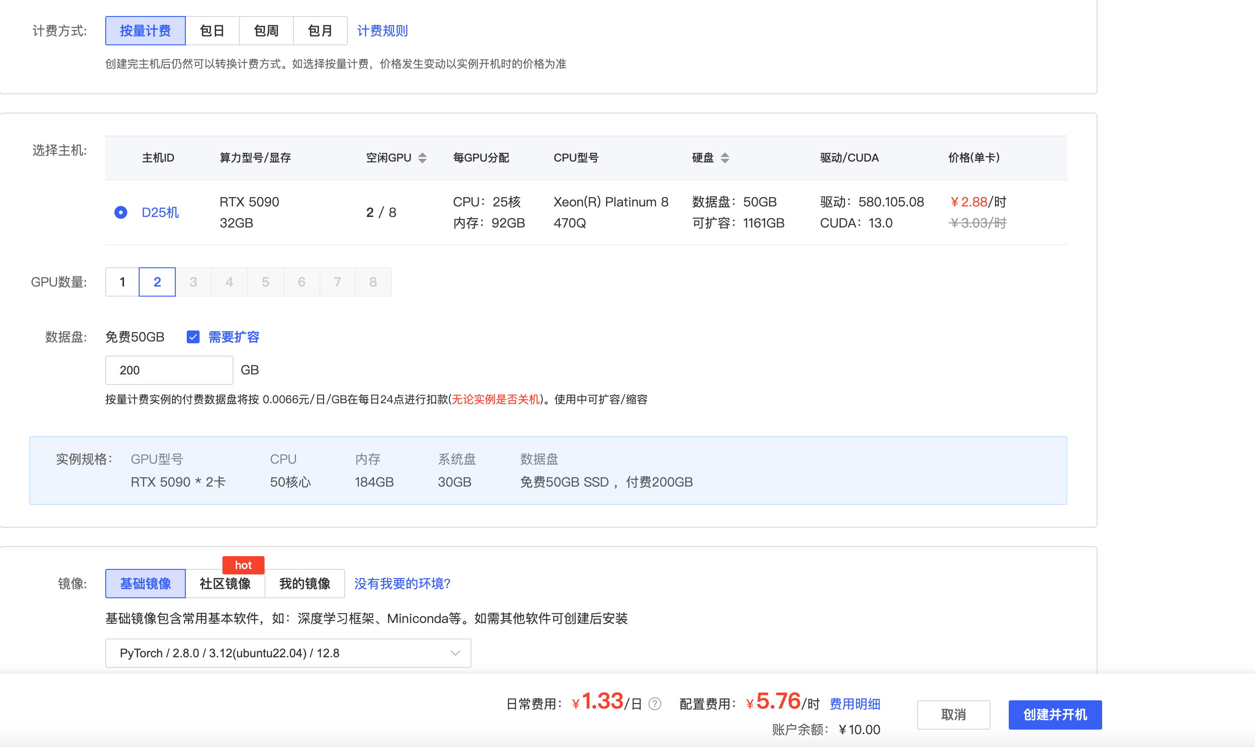
Task: Select the D25机 host radio button
Action: [x=121, y=212]
